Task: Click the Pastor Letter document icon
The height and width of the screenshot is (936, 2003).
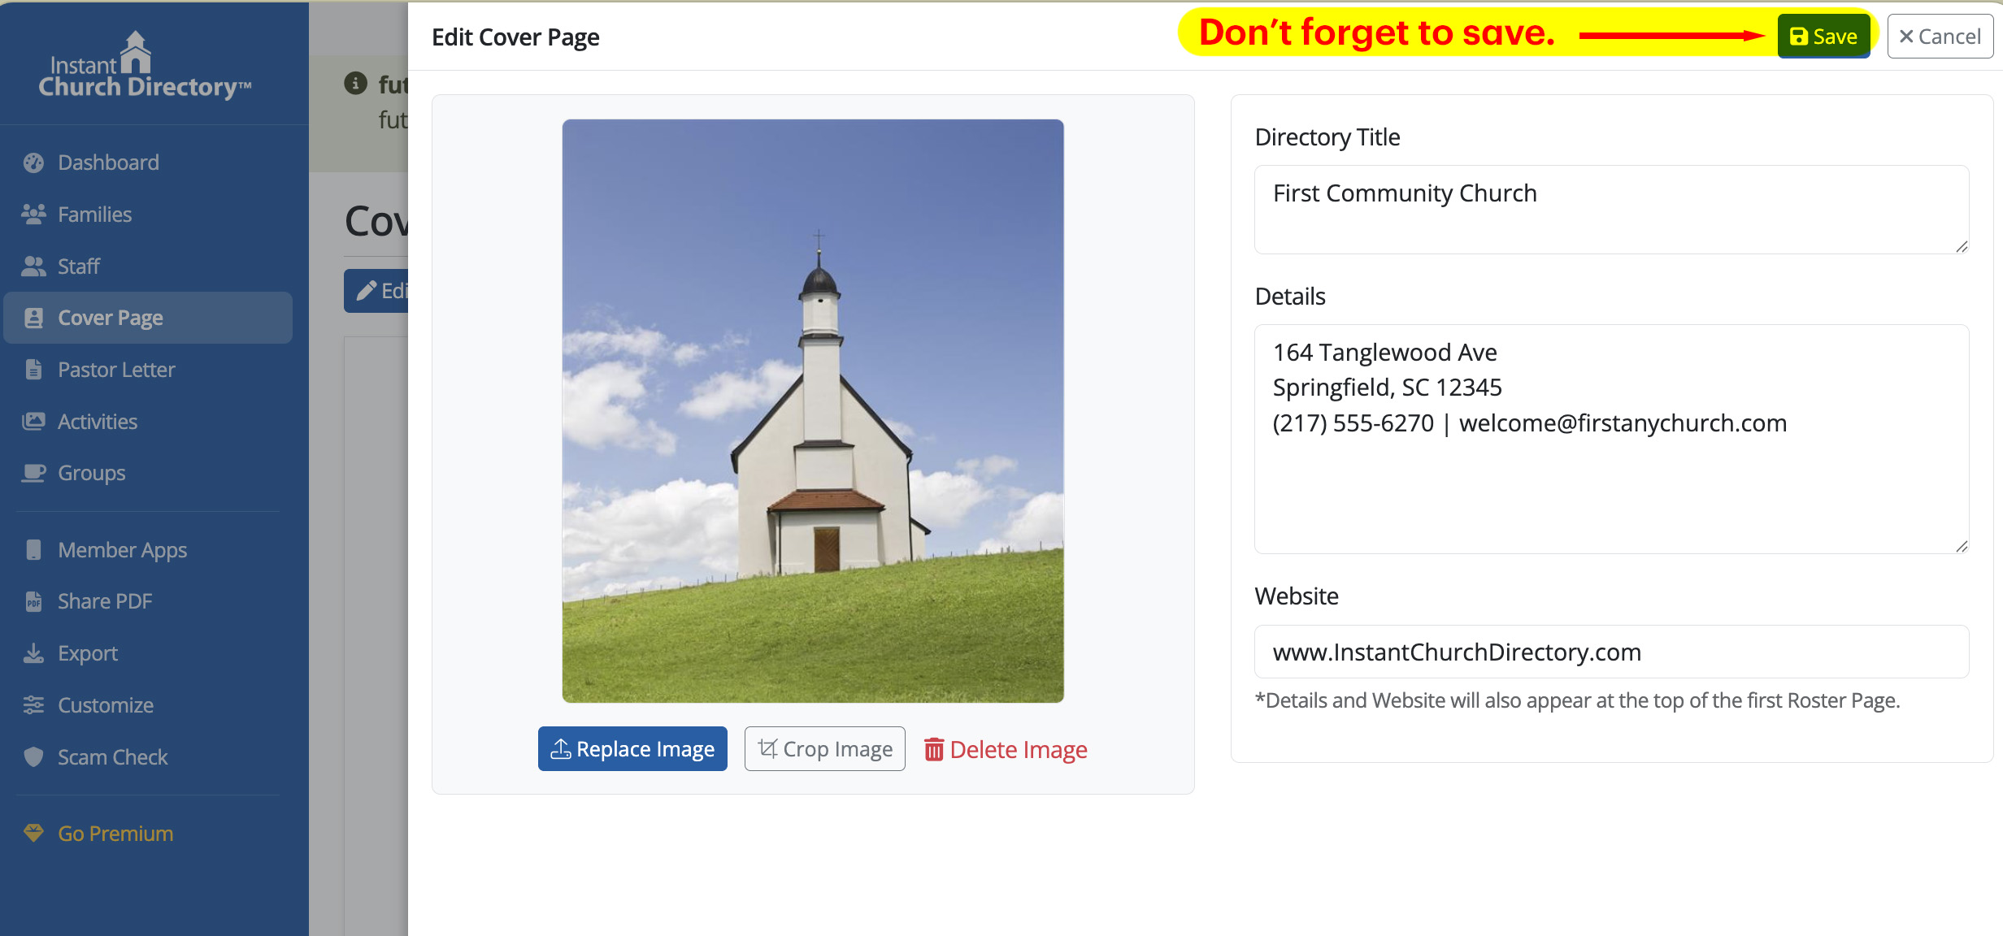Action: (33, 370)
